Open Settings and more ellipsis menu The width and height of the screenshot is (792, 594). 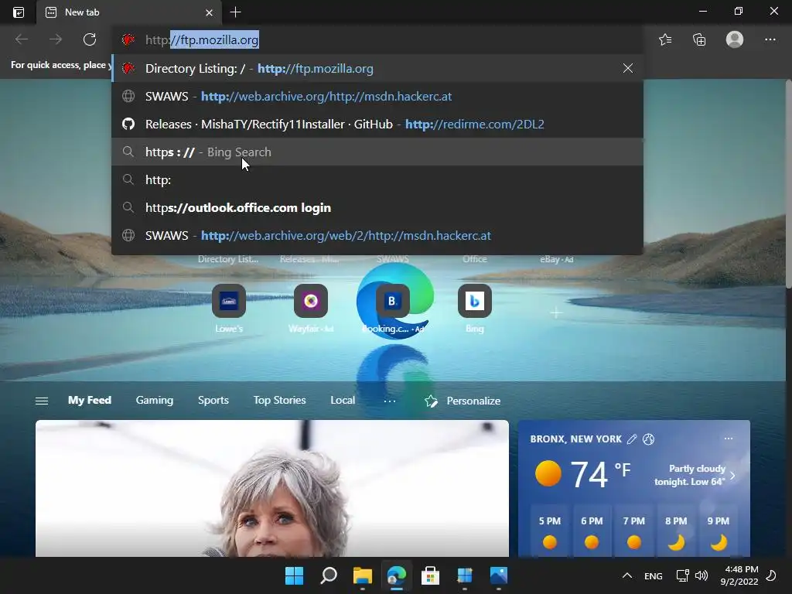(x=770, y=39)
